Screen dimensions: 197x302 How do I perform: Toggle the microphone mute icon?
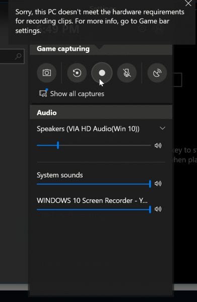(x=127, y=73)
